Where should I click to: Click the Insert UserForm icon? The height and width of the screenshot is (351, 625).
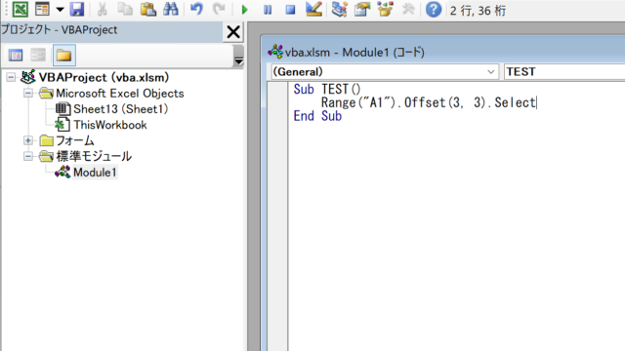[42, 9]
